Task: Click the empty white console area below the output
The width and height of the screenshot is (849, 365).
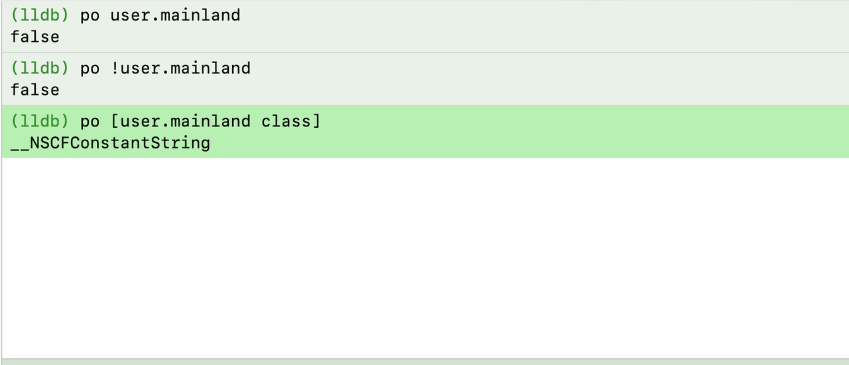Action: pos(424,258)
